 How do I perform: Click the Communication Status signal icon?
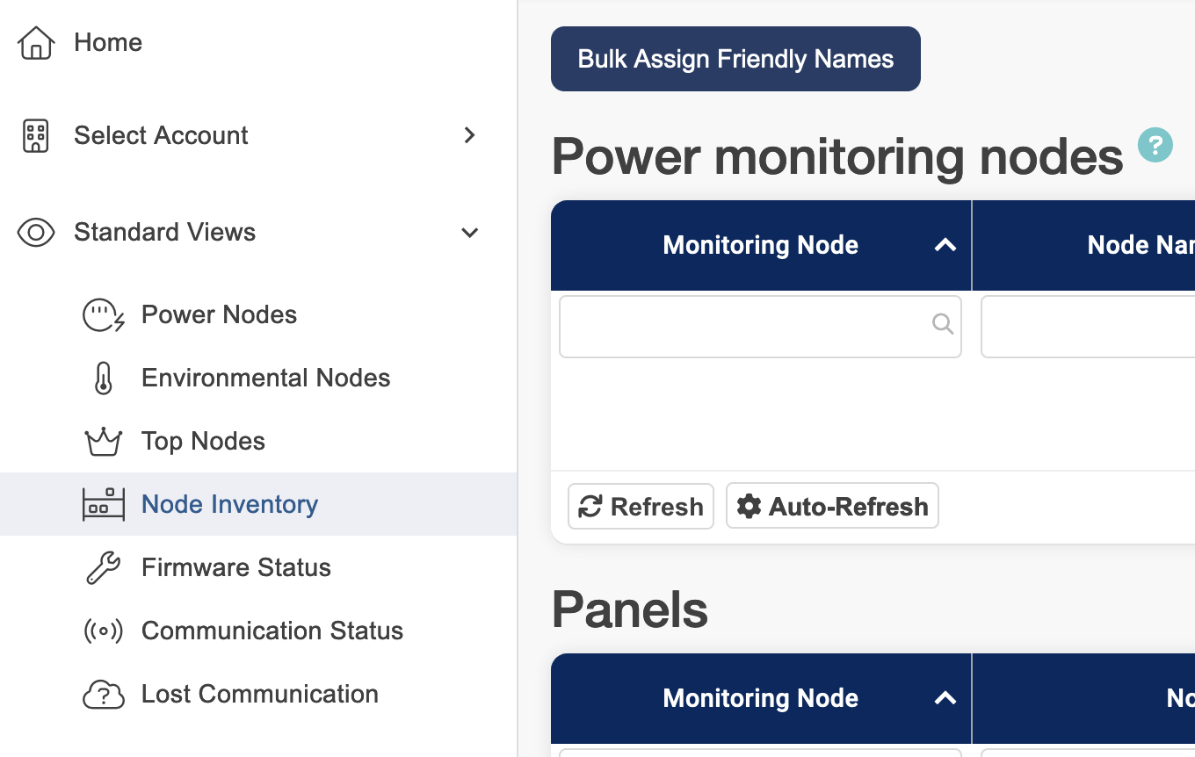coord(103,631)
